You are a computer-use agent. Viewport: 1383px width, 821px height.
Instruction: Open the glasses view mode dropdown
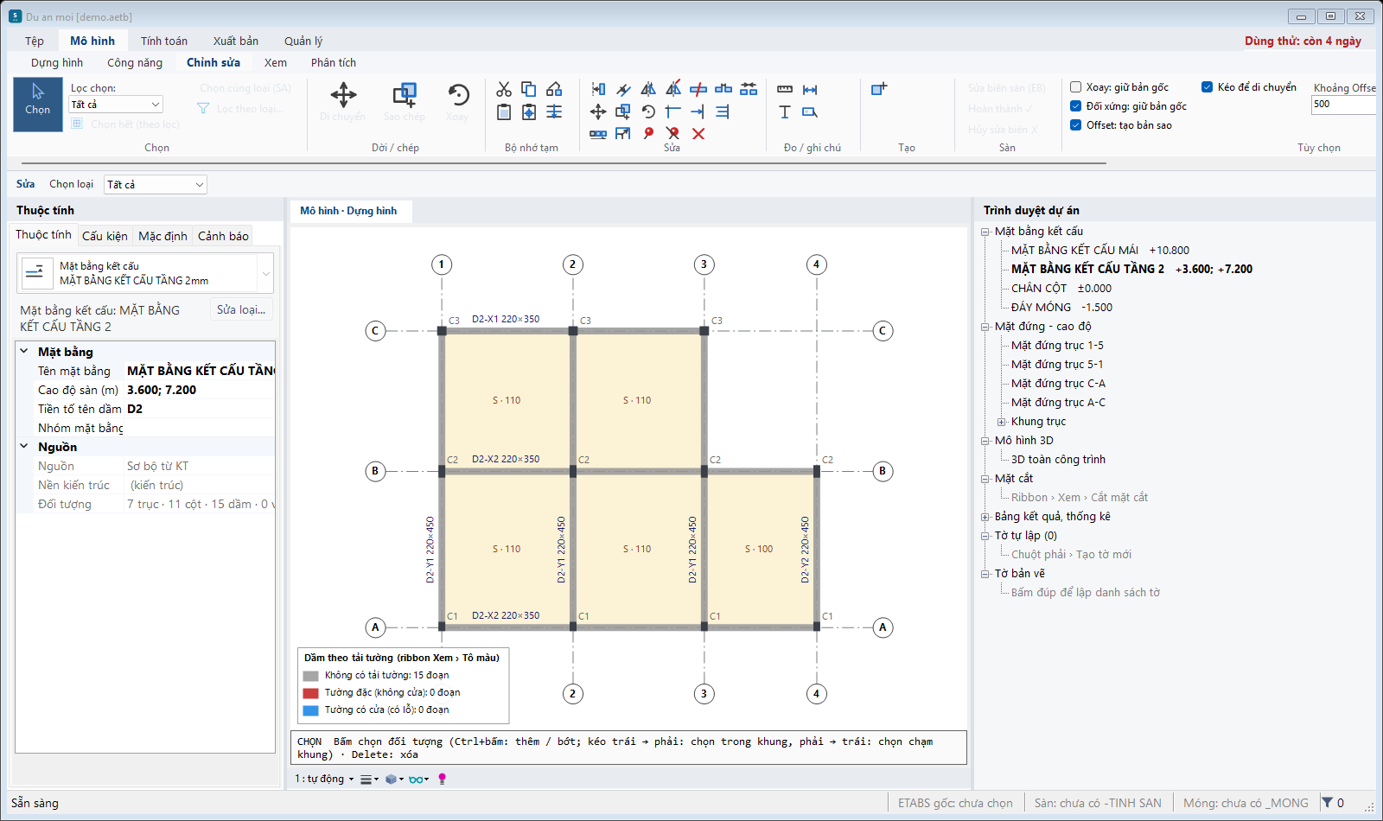point(418,779)
